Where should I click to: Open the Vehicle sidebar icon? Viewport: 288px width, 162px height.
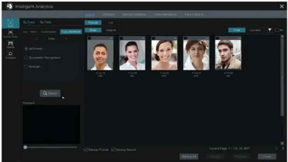[x=10, y=45]
